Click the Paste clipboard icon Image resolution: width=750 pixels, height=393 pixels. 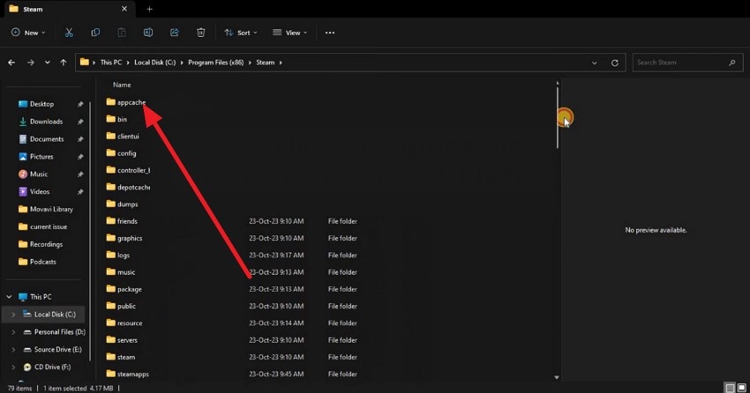pyautogui.click(x=122, y=33)
